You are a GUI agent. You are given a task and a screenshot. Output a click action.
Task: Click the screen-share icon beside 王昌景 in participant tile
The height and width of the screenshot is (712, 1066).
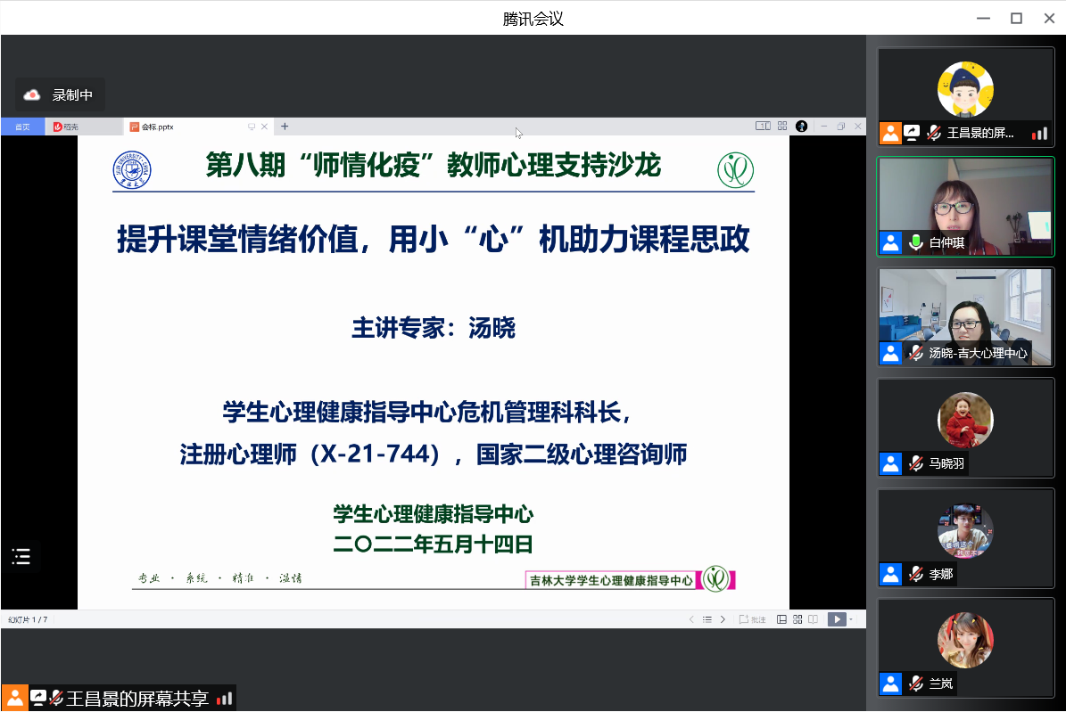pos(912,133)
